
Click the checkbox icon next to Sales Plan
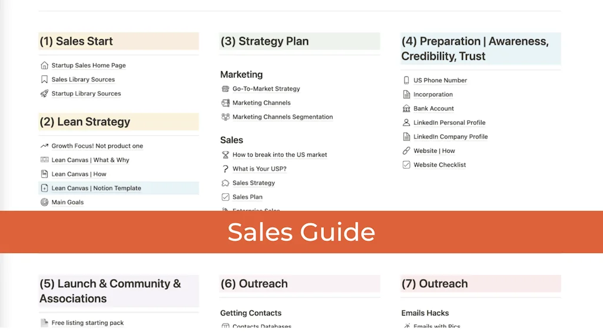(x=226, y=197)
